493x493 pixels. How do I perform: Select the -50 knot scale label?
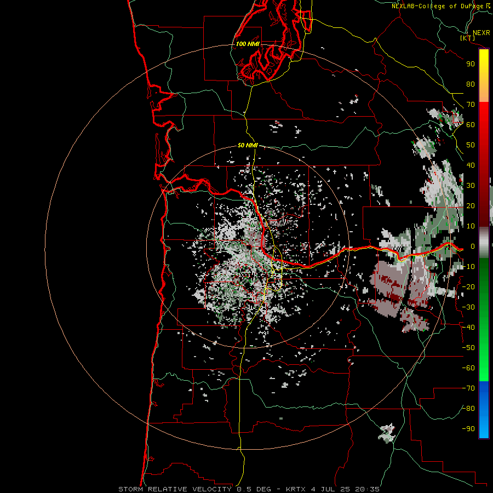pyautogui.click(x=468, y=348)
